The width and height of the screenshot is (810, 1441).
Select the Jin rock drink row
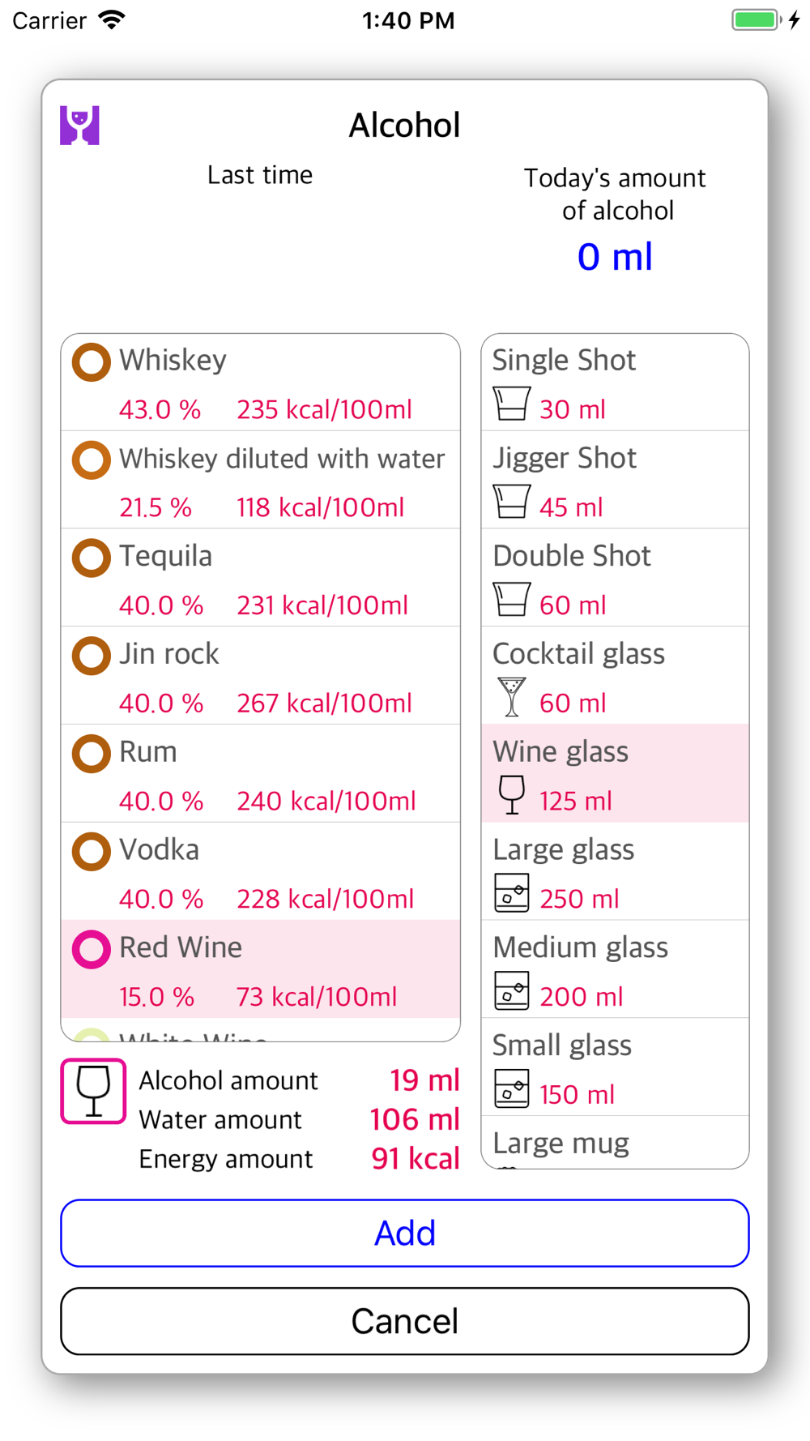(261, 676)
